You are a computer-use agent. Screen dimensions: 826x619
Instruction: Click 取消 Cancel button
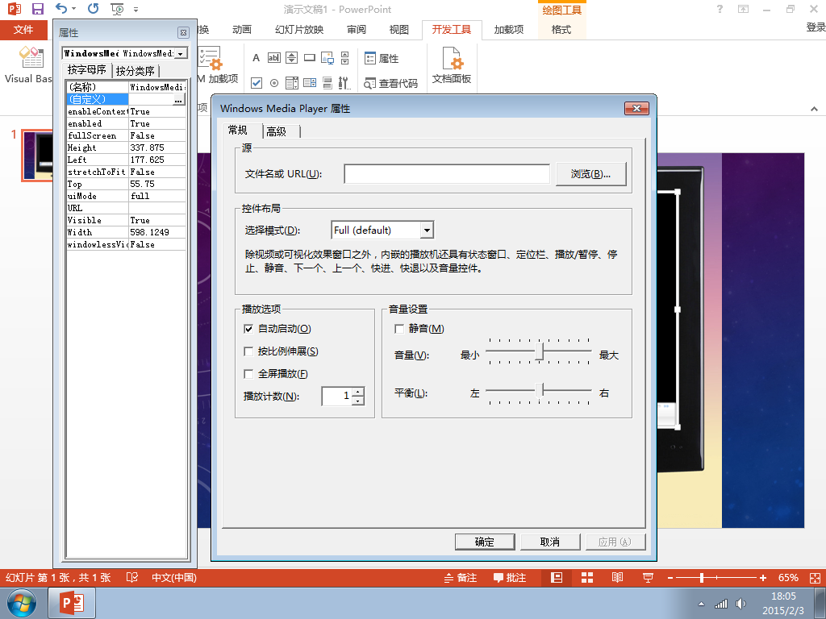pyautogui.click(x=550, y=542)
